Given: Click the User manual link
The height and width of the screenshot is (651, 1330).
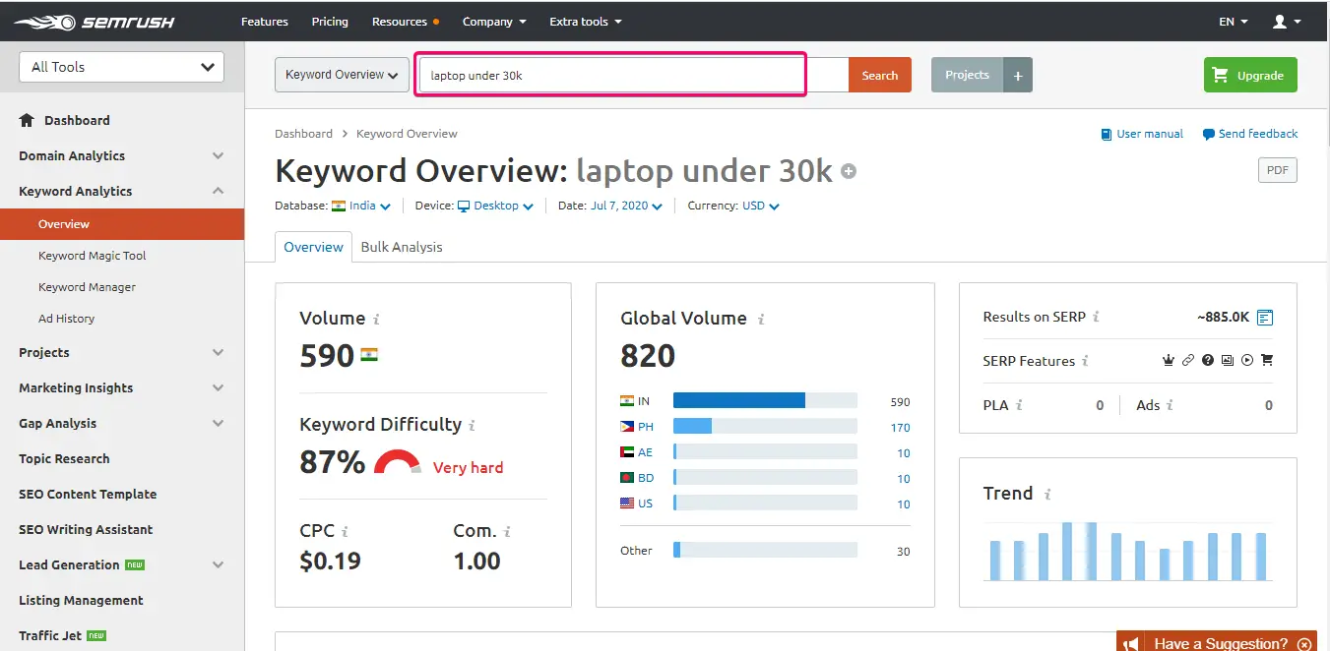Looking at the screenshot, I should point(1142,134).
